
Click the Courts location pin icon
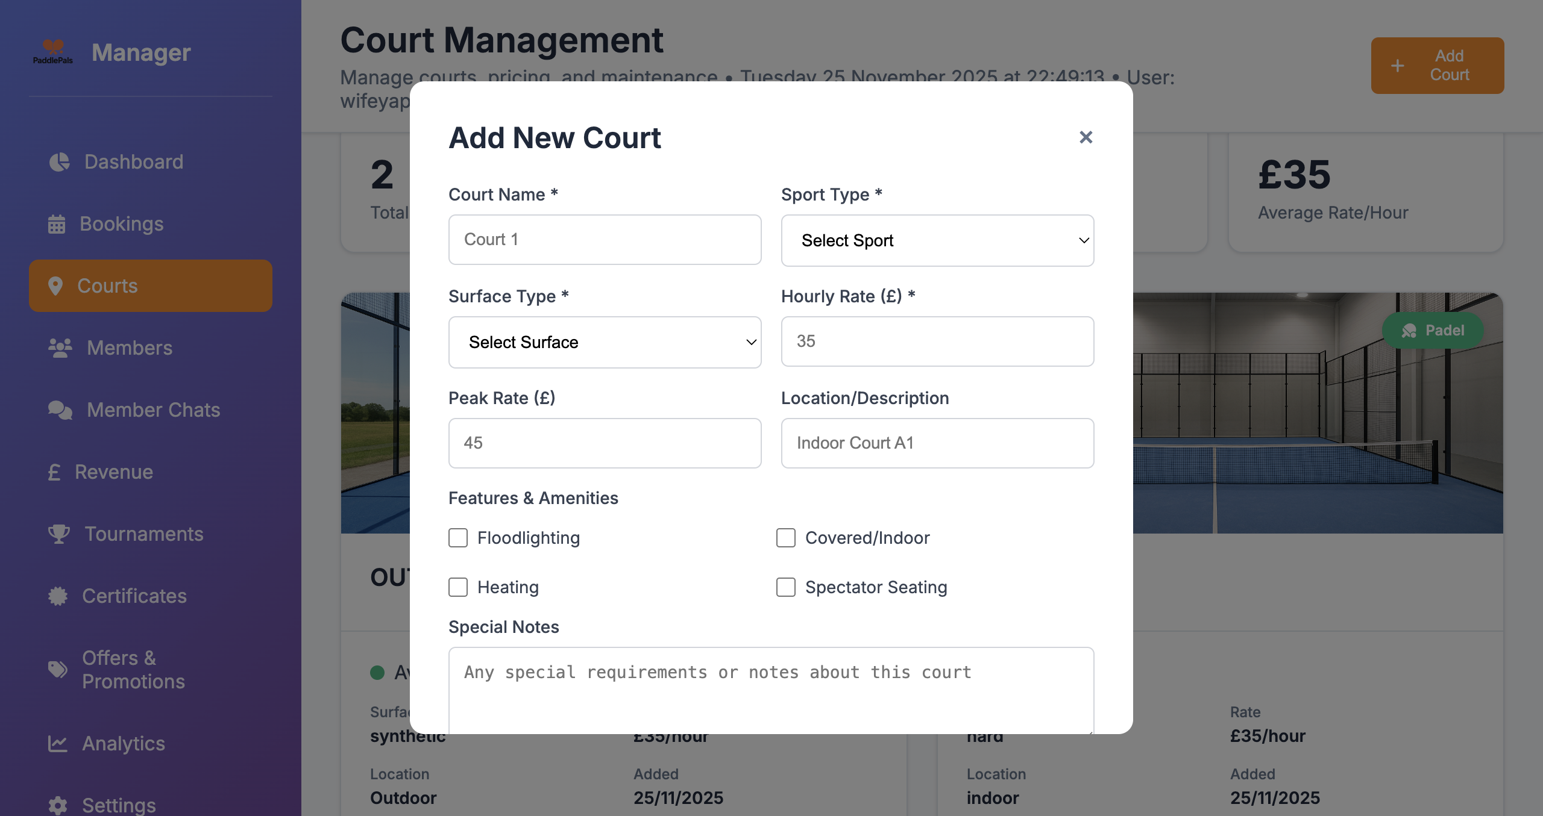point(57,286)
